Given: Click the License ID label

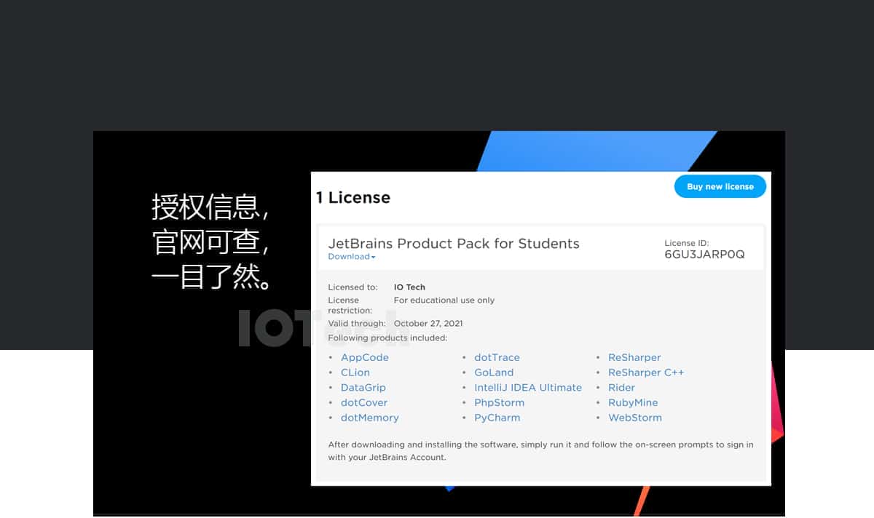Looking at the screenshot, I should tap(686, 243).
